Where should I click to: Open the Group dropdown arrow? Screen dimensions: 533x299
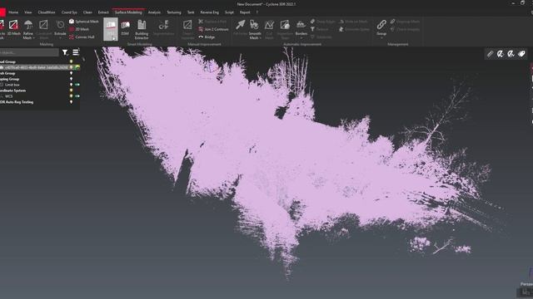click(381, 37)
